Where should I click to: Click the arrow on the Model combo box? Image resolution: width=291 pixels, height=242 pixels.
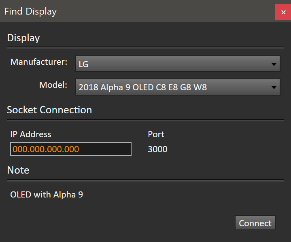click(274, 87)
